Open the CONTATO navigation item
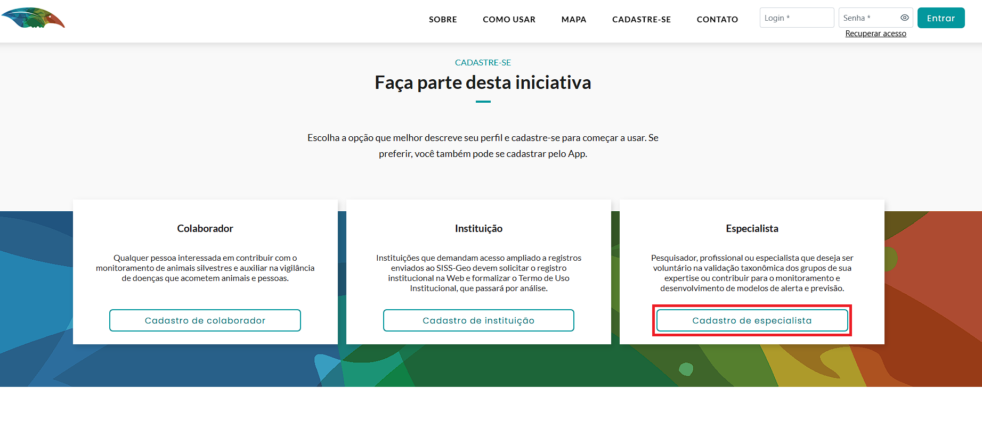The image size is (982, 422). point(717,20)
